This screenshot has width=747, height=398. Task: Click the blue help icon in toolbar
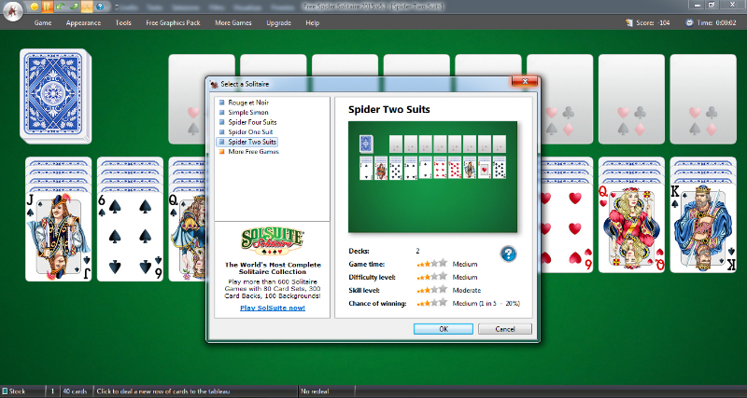(x=99, y=7)
